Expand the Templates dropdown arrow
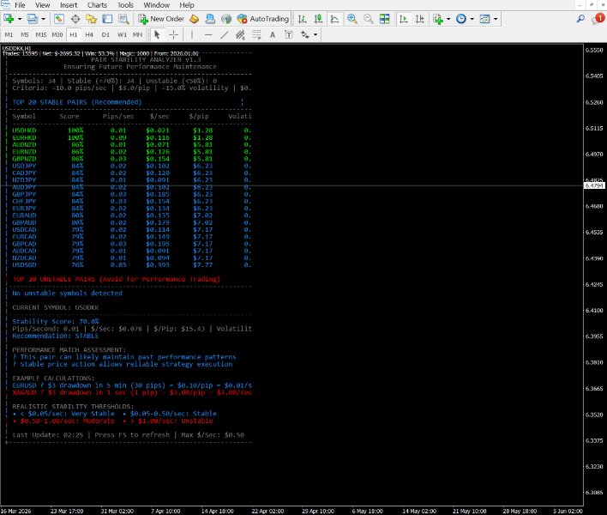This screenshot has height=515, width=607. tap(496, 19)
